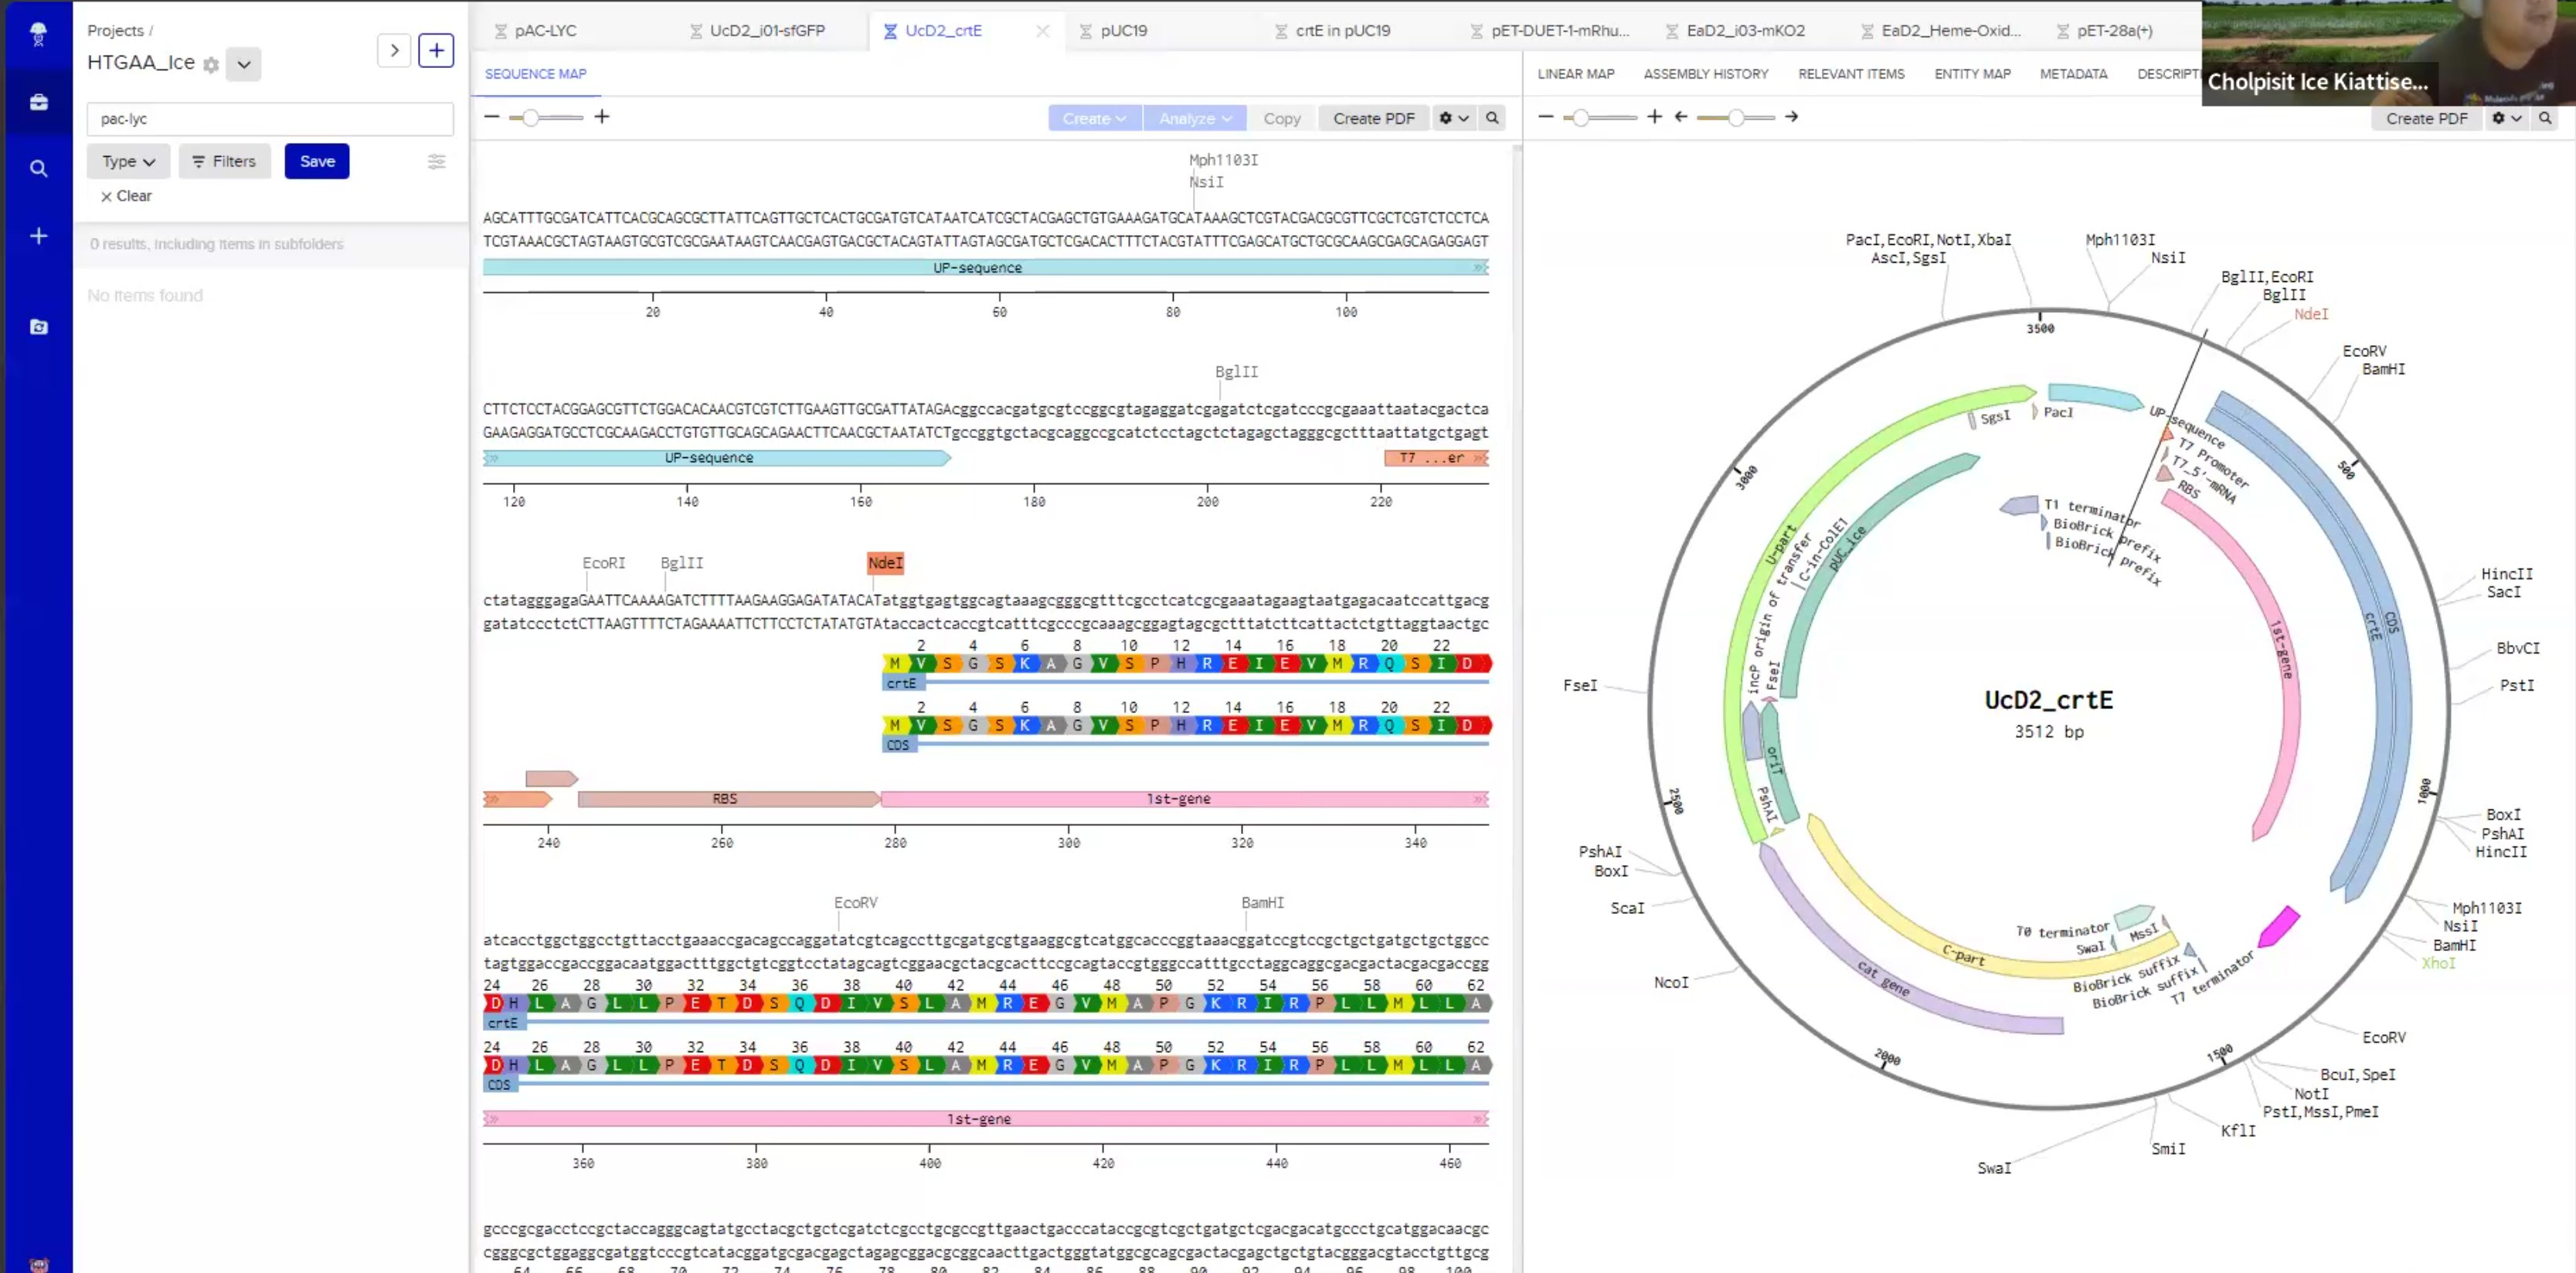Open the user avatar at sidebar bottom
2576x1273 pixels.
tap(38, 1264)
